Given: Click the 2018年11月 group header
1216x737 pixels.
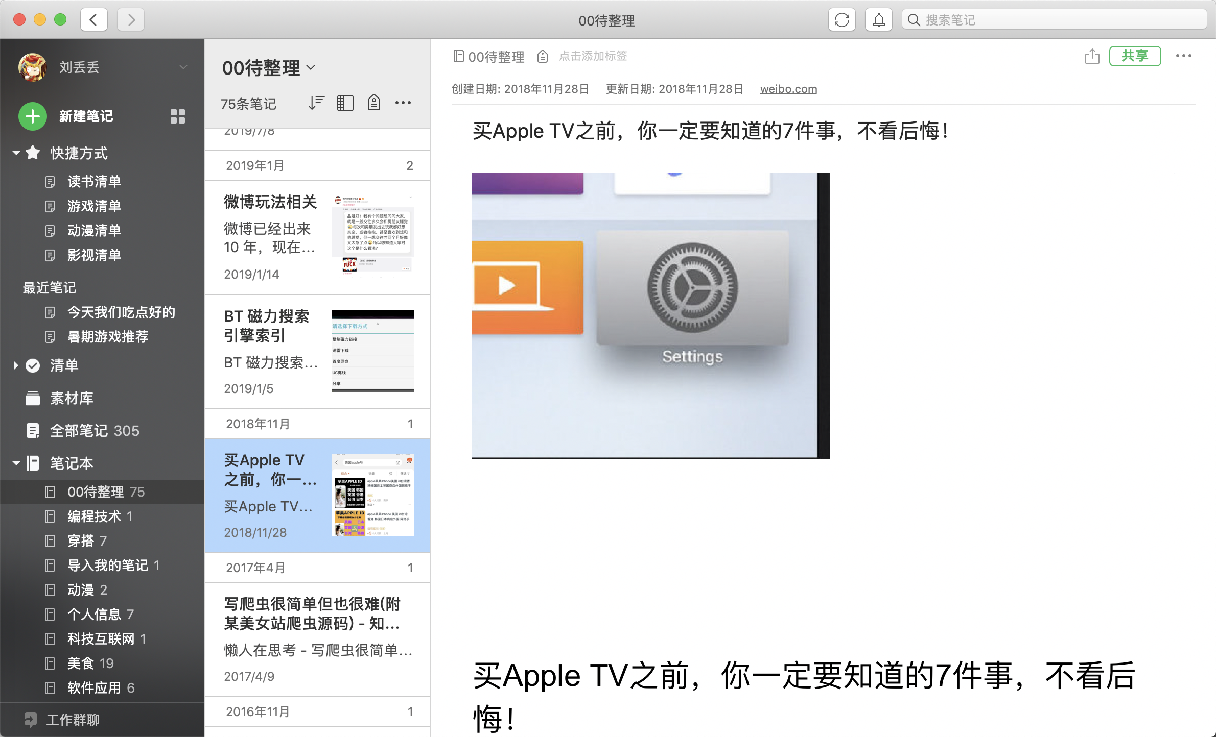Looking at the screenshot, I should click(317, 424).
